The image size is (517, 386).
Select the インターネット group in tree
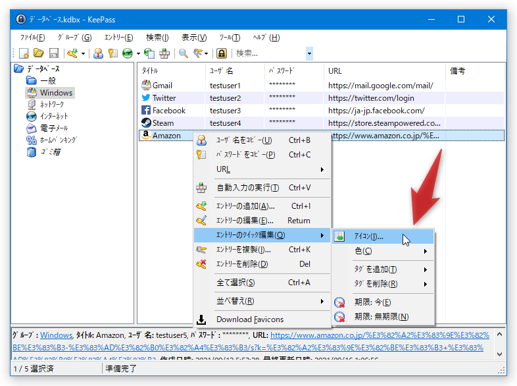coord(54,116)
